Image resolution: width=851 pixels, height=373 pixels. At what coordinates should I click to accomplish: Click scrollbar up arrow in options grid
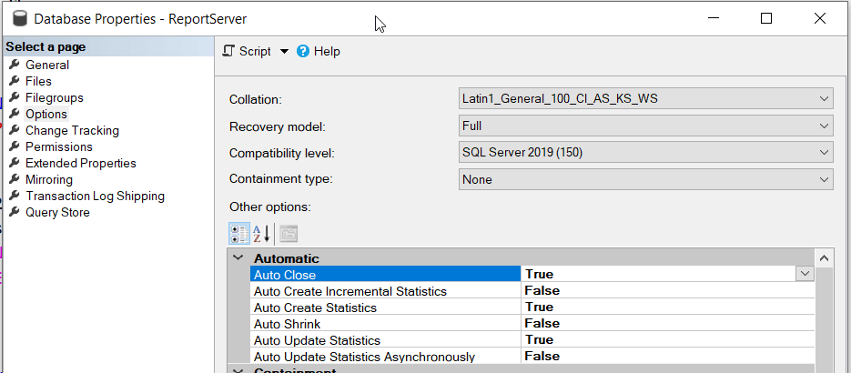[x=824, y=258]
